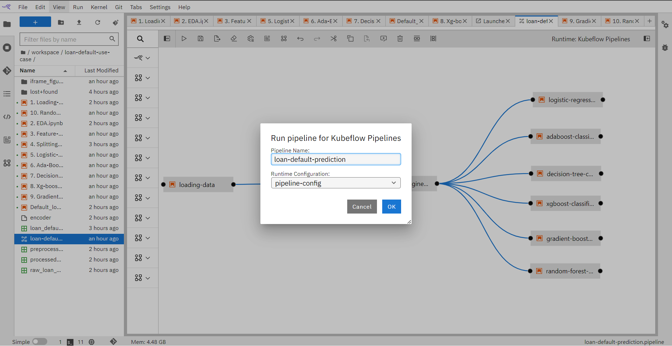Expand the second palette category chevron

pyautogui.click(x=148, y=78)
